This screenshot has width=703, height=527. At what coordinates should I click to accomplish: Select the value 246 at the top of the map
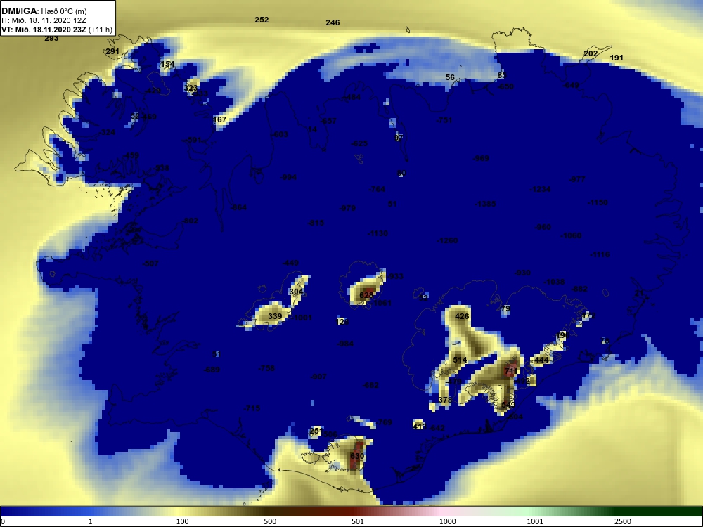coord(333,22)
